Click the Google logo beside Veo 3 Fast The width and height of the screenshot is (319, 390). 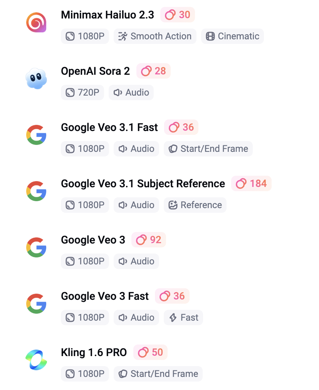36,304
